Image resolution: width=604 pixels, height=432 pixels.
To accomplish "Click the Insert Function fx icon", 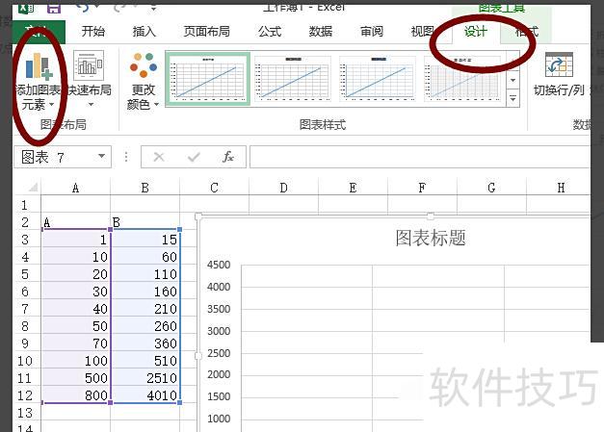I will (228, 157).
